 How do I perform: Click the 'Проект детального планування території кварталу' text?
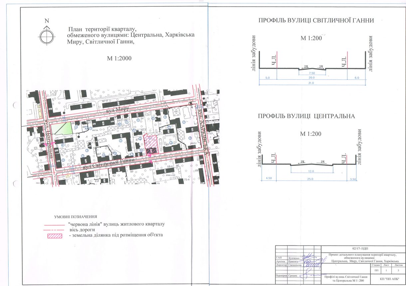(363, 255)
